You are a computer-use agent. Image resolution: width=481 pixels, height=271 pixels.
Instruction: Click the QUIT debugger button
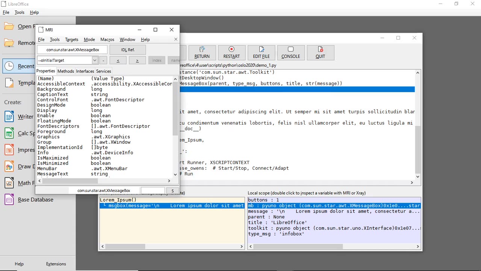point(320,52)
